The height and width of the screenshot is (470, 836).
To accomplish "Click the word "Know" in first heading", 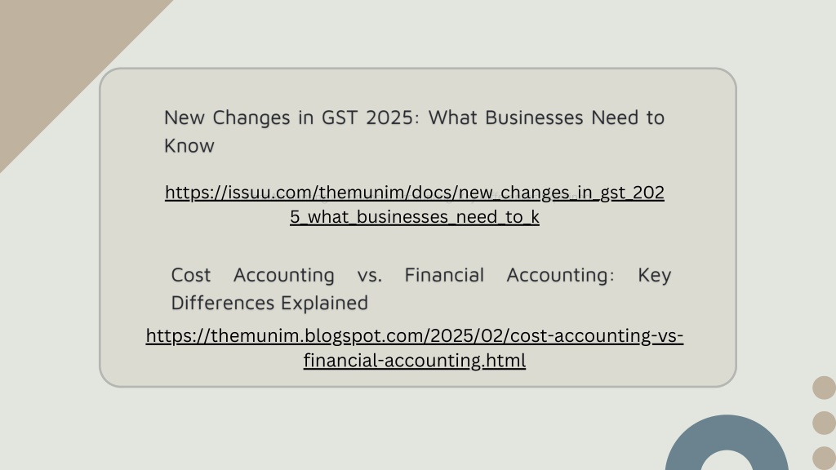I will click(189, 145).
